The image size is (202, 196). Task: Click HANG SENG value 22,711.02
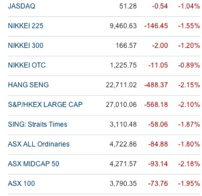tap(121, 85)
